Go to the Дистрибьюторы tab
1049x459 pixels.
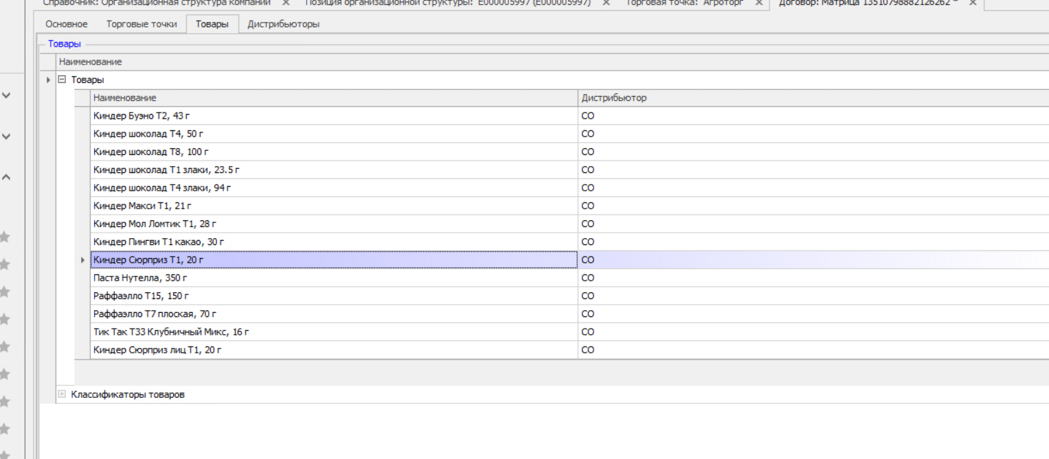(x=284, y=24)
